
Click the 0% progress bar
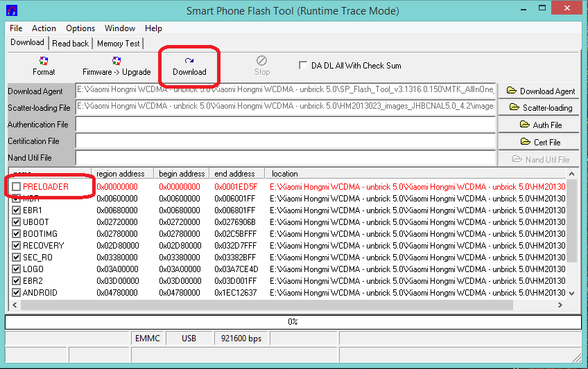(293, 322)
